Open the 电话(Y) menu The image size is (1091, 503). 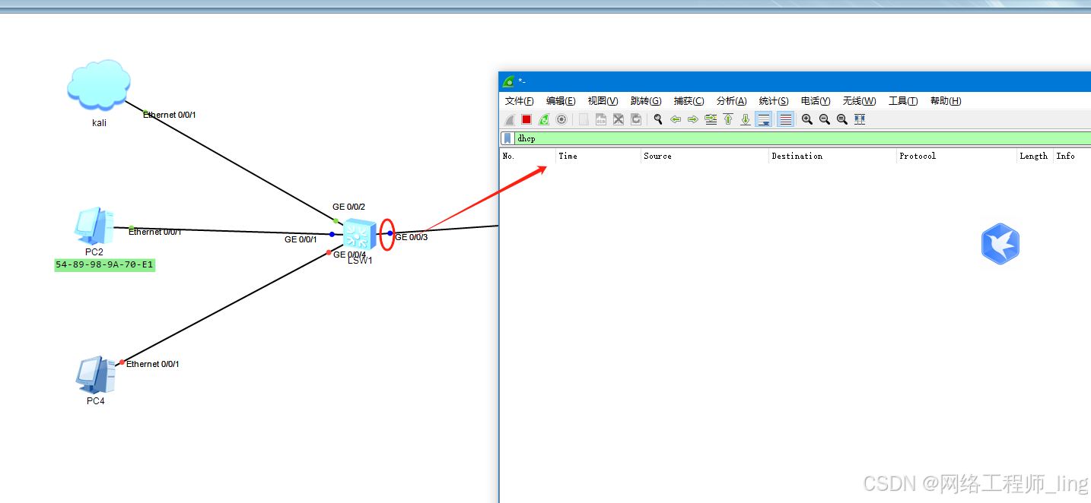click(x=816, y=101)
